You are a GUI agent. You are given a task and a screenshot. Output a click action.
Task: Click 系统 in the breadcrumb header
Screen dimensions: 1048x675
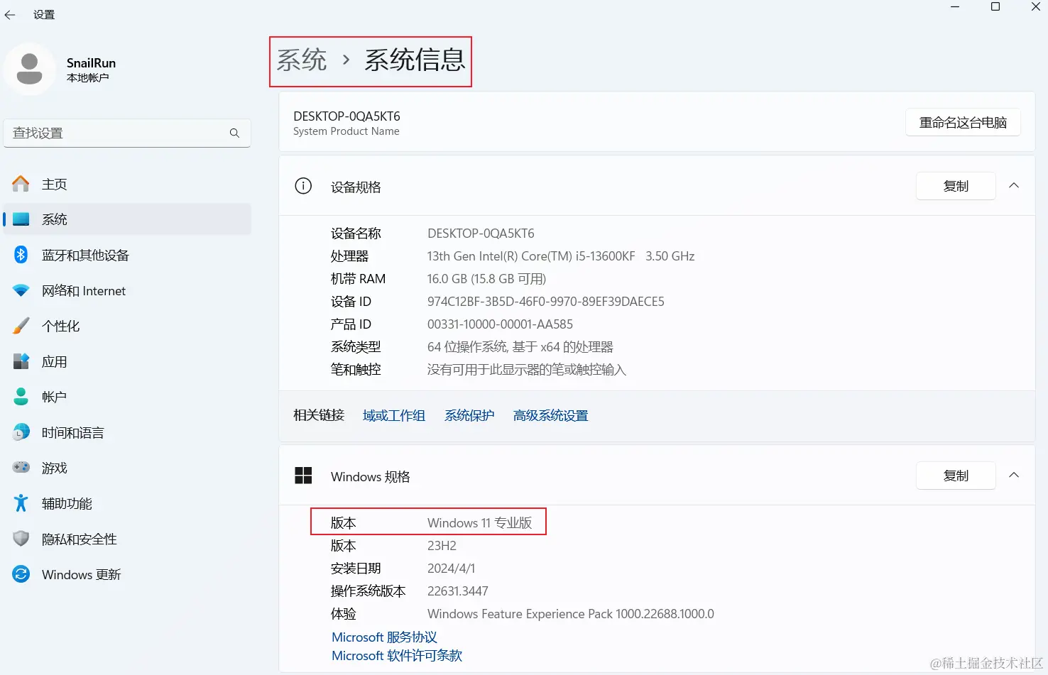pyautogui.click(x=302, y=60)
